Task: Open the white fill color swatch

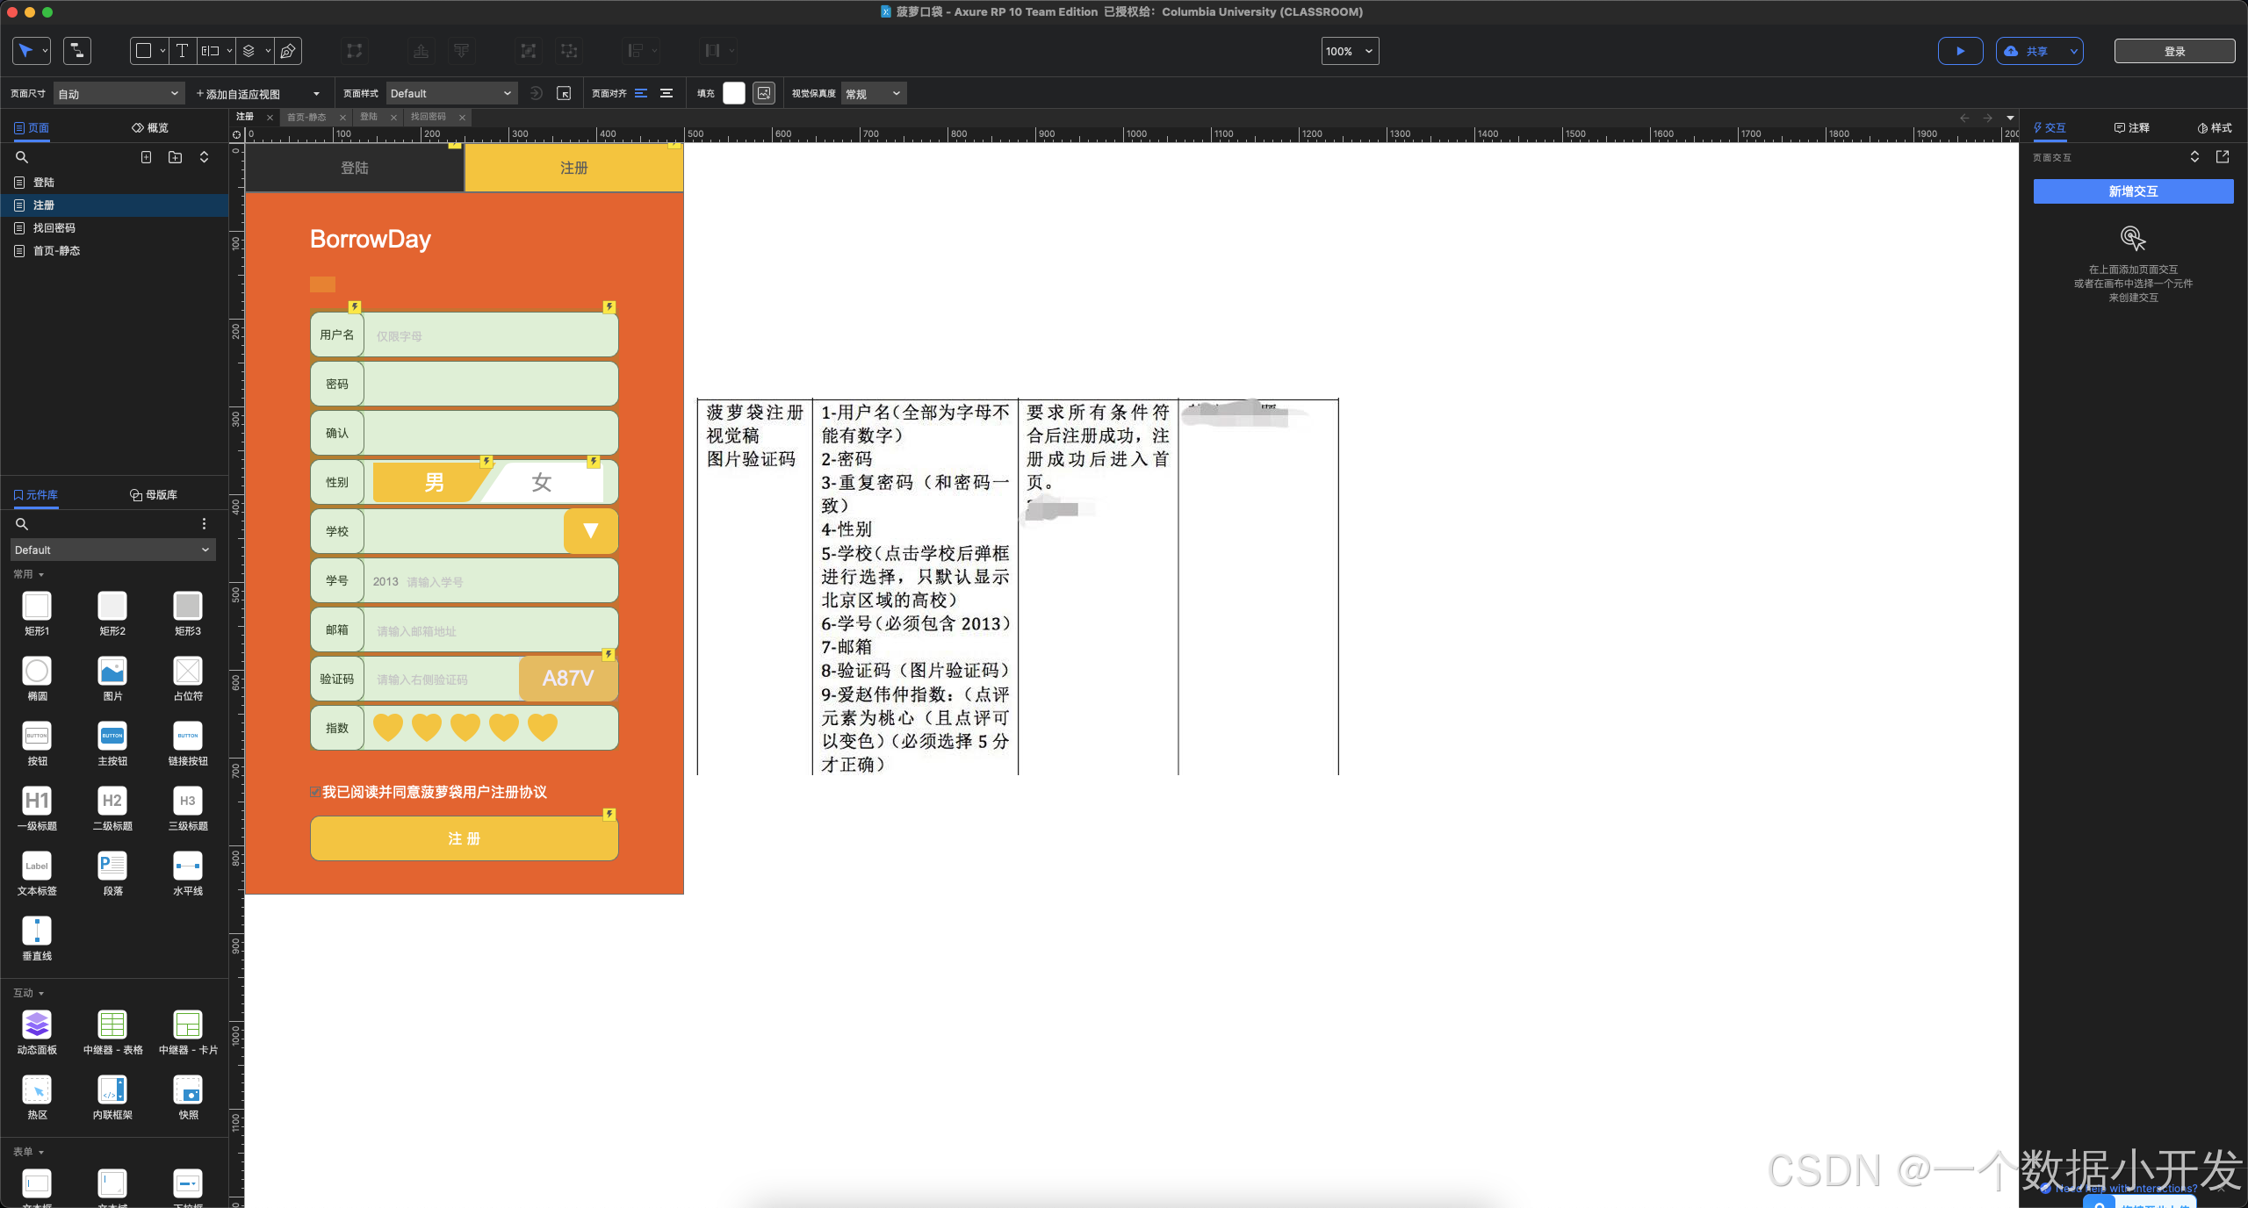Action: pyautogui.click(x=733, y=93)
